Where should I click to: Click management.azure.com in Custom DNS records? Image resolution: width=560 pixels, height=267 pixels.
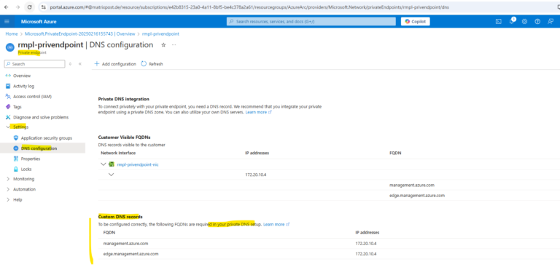click(x=125, y=244)
